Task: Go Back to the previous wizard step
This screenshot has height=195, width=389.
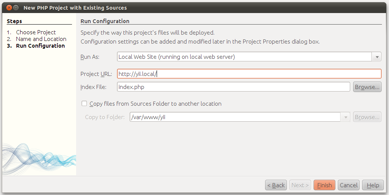Action: 276,185
